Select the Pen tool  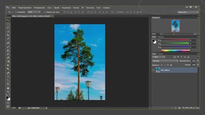coord(8,73)
